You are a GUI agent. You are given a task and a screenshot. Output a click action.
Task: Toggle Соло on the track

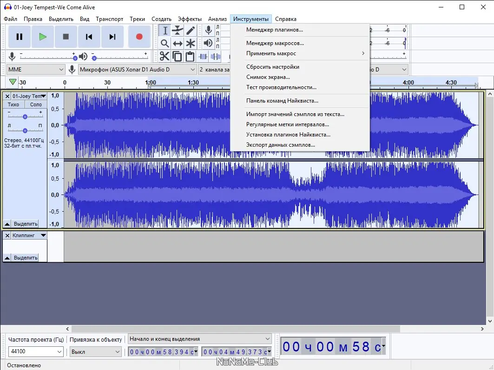click(x=36, y=104)
